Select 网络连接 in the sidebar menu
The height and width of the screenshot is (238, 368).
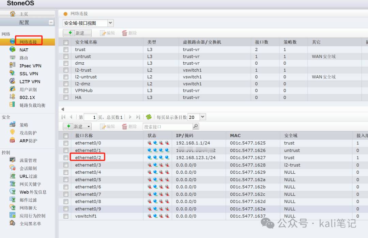(x=28, y=42)
